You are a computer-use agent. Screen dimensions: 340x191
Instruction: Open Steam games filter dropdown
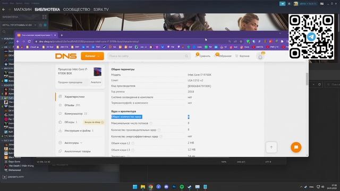coord(35,25)
